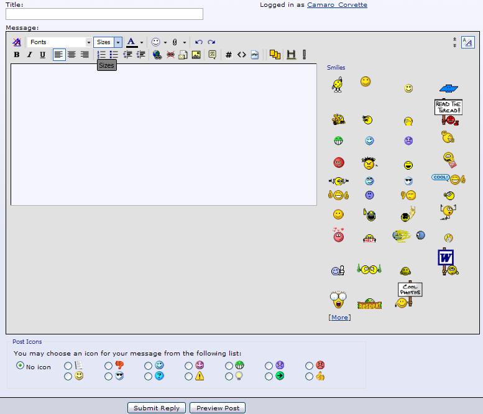Select the thumbs up post icon radio

click(309, 377)
